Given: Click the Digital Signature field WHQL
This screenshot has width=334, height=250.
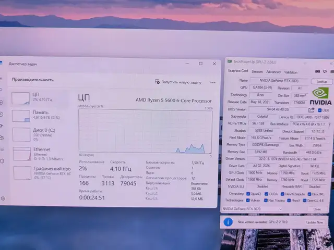Looking at the screenshot, I should 314,166.
